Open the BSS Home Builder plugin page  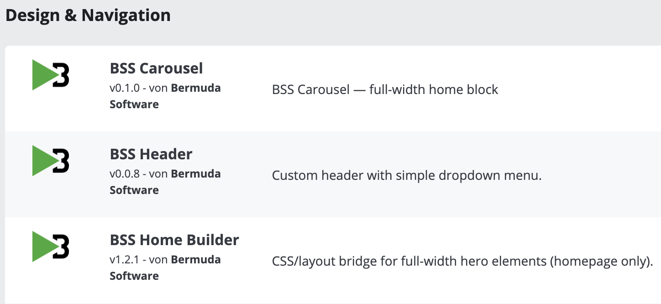point(174,240)
